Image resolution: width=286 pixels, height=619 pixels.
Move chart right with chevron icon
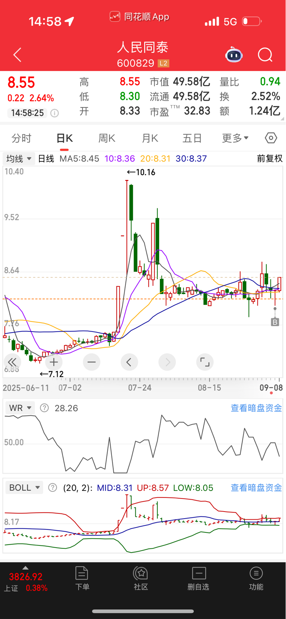167,362
